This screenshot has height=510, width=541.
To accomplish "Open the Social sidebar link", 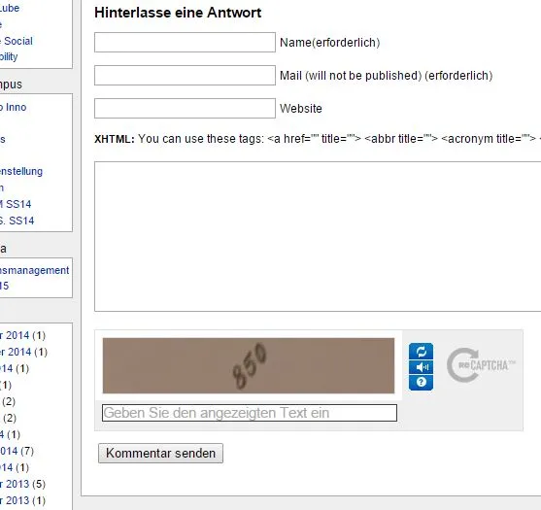I will coord(17,41).
